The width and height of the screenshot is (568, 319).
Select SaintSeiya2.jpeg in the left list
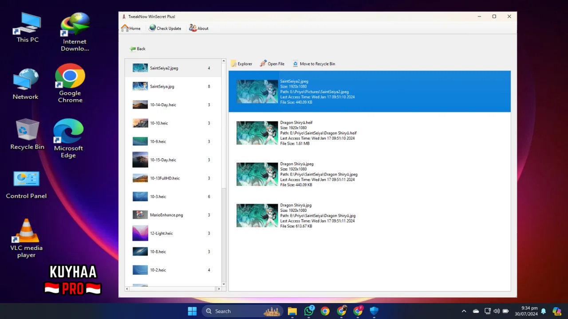pyautogui.click(x=173, y=68)
